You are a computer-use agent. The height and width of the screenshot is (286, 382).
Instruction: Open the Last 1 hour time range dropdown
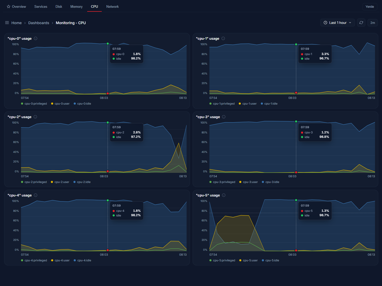pyautogui.click(x=337, y=23)
